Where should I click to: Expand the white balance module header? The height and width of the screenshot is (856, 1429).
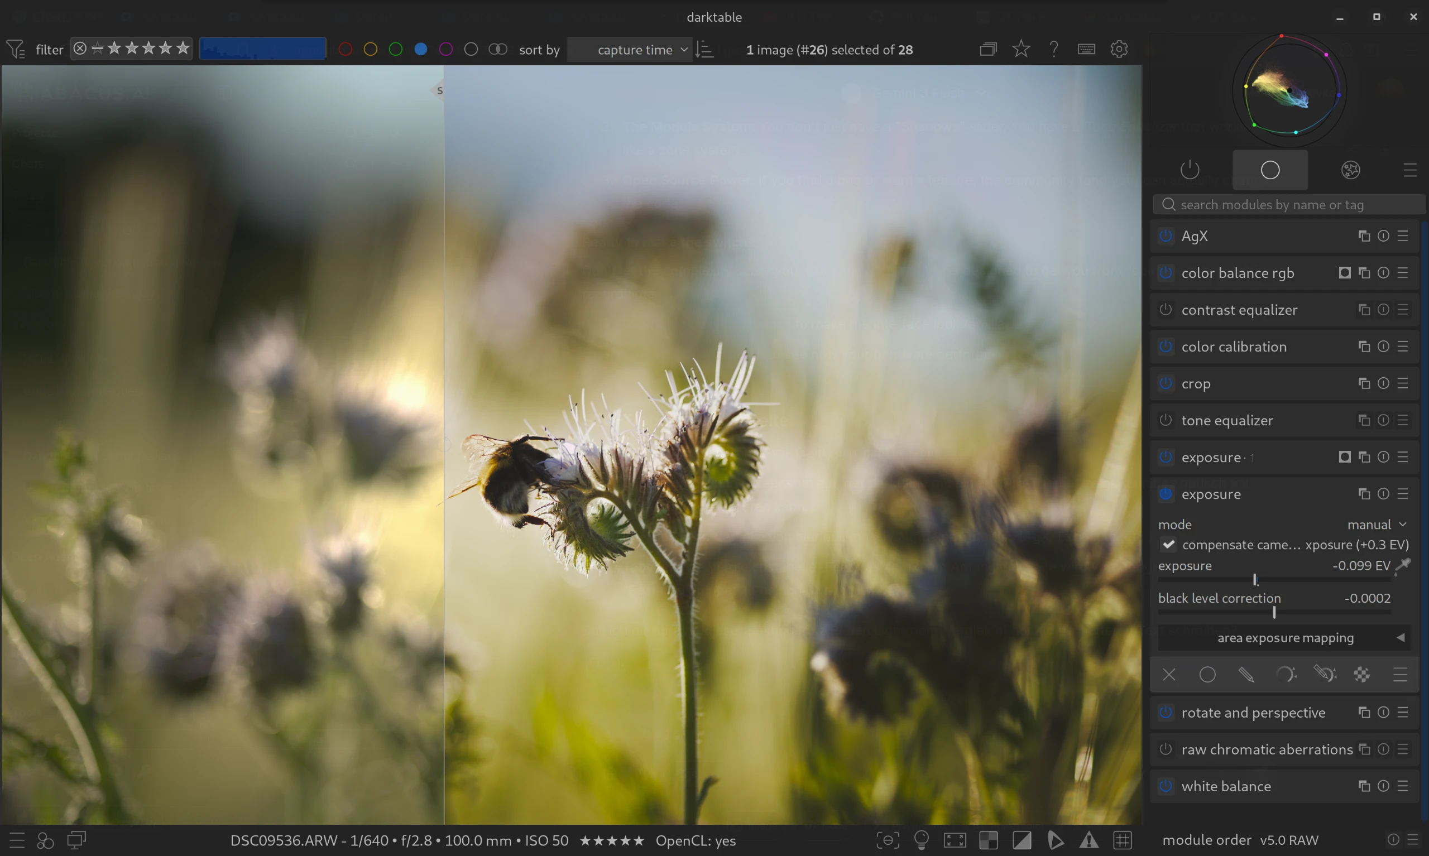(1225, 786)
